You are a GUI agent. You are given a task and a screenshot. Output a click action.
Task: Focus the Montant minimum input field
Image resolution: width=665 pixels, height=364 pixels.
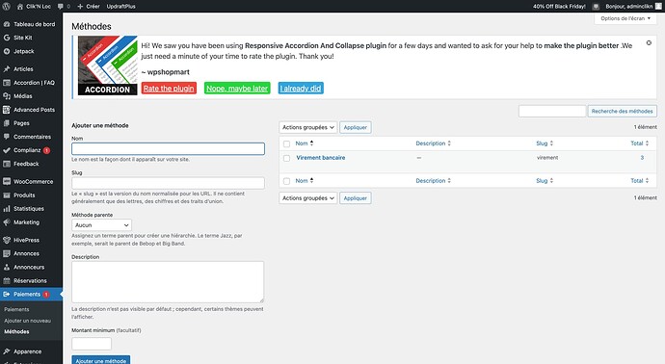92,344
